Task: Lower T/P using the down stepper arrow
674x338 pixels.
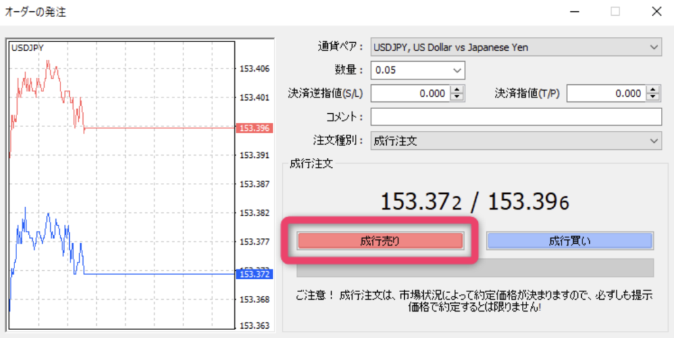Action: click(x=653, y=97)
